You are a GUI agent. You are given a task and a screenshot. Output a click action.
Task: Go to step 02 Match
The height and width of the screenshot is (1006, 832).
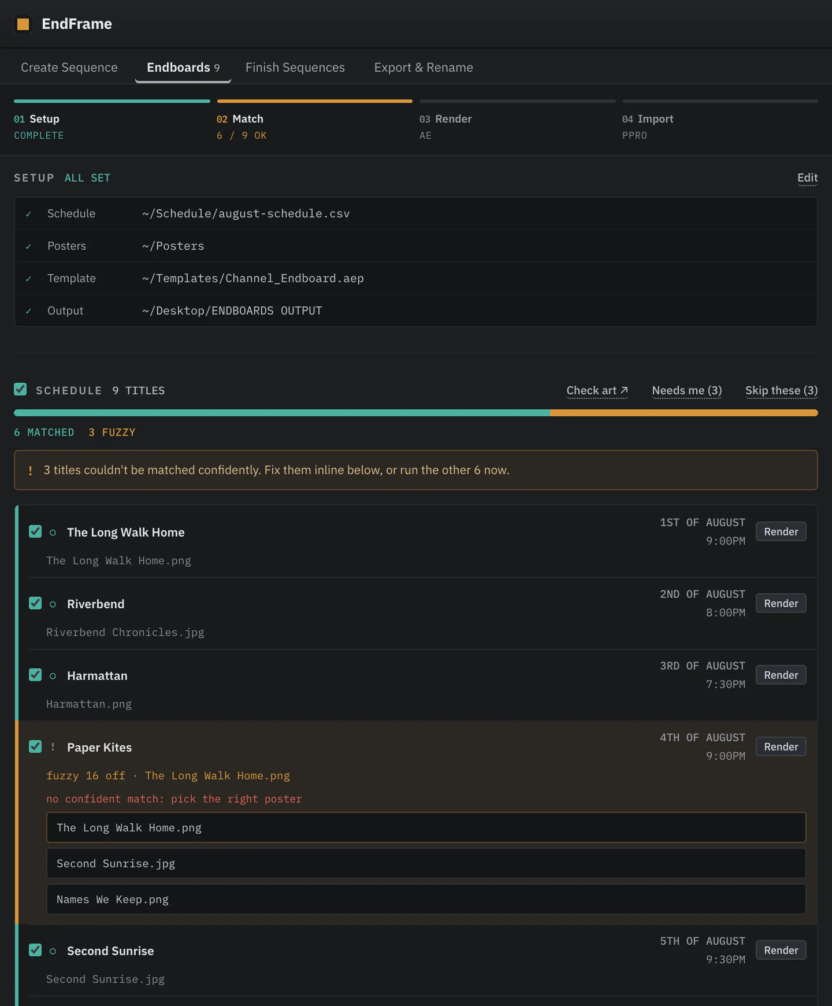pyautogui.click(x=314, y=120)
